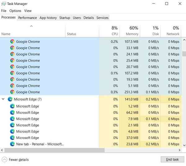
Task: Click Chrome icon in the 107.2 MB row
Action: click(12, 73)
